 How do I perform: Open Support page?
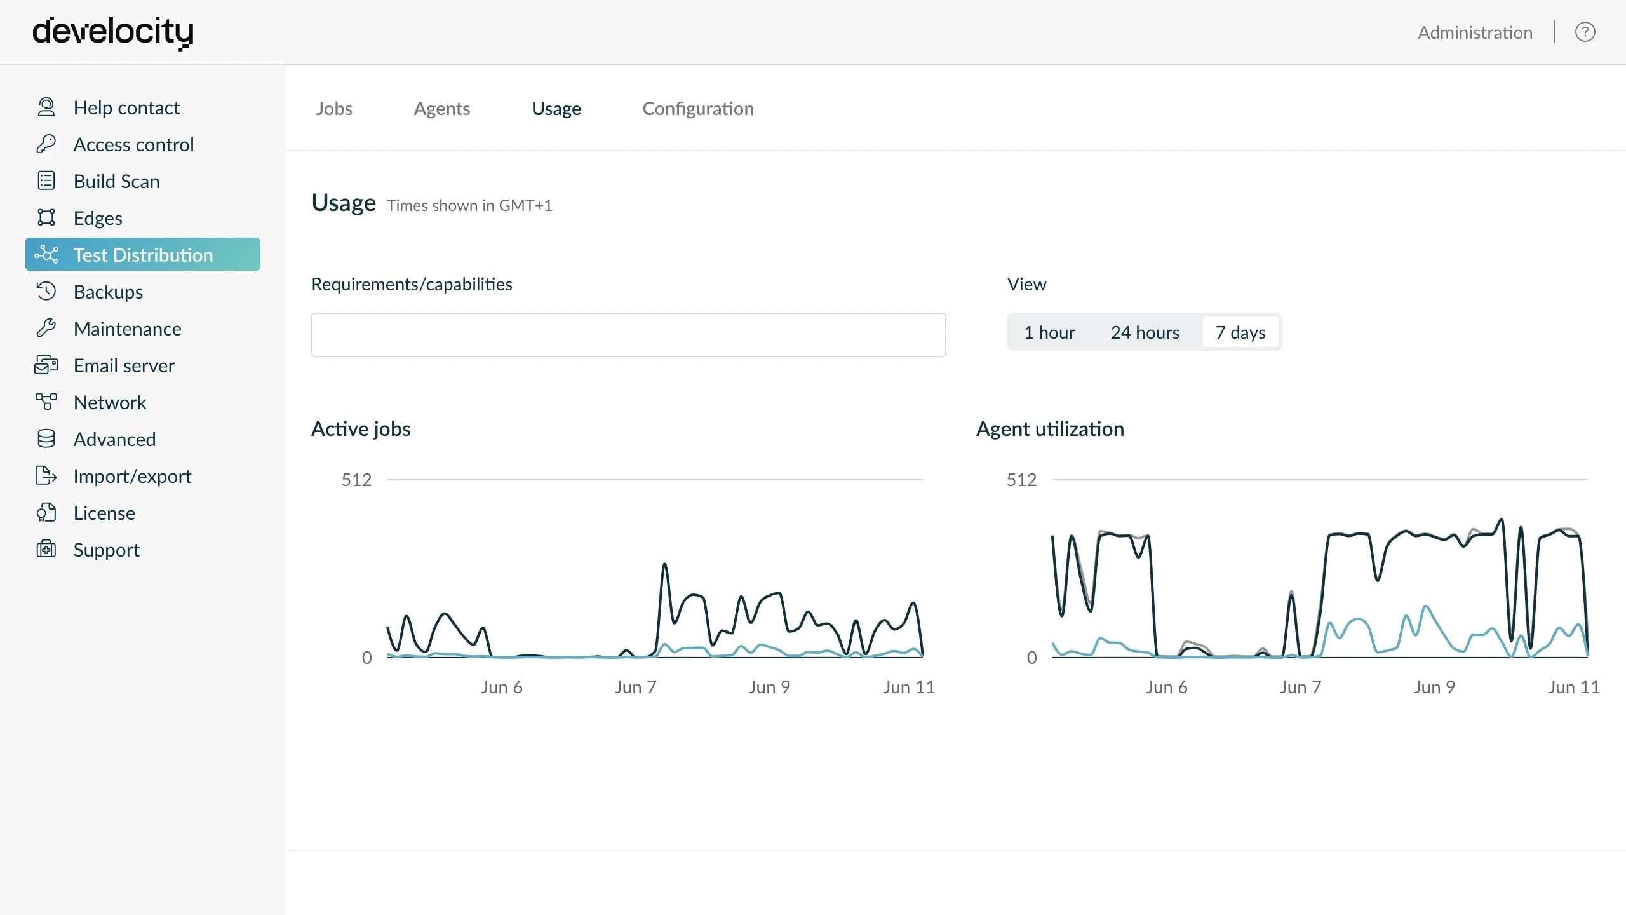pos(106,550)
